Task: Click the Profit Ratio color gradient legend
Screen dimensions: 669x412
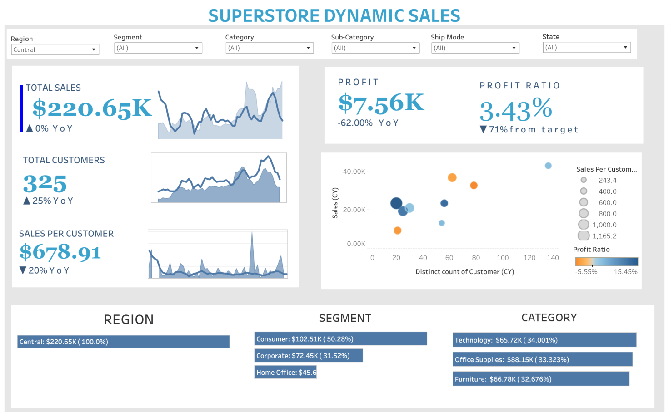Action: 607,262
